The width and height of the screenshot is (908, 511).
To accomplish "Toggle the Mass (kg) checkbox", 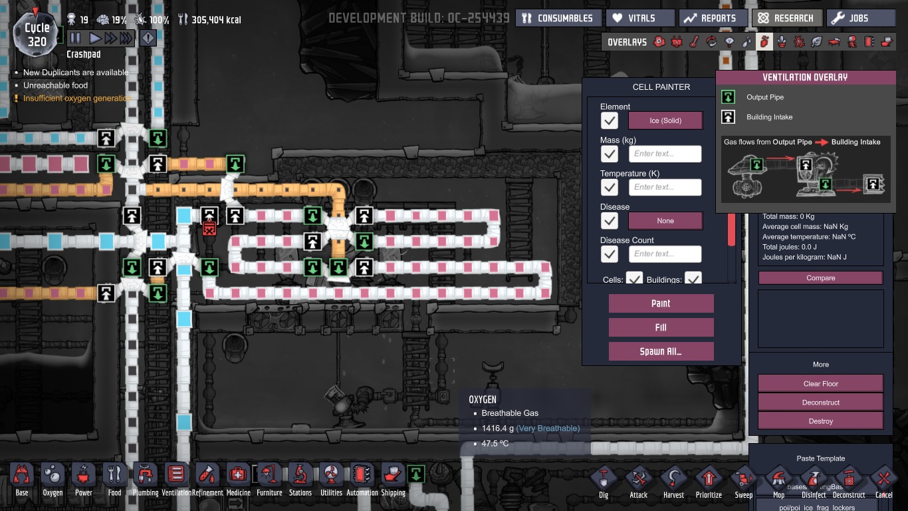I will [x=610, y=154].
